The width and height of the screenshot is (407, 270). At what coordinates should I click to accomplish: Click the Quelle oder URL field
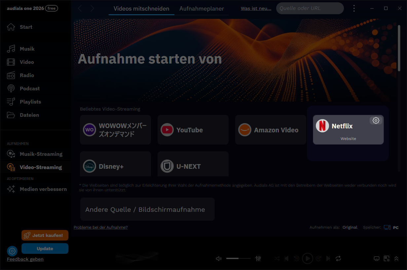click(x=310, y=8)
